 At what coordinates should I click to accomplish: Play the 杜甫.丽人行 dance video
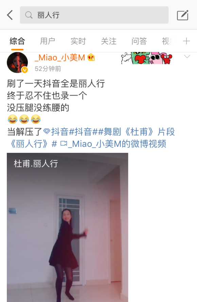(x=67, y=227)
